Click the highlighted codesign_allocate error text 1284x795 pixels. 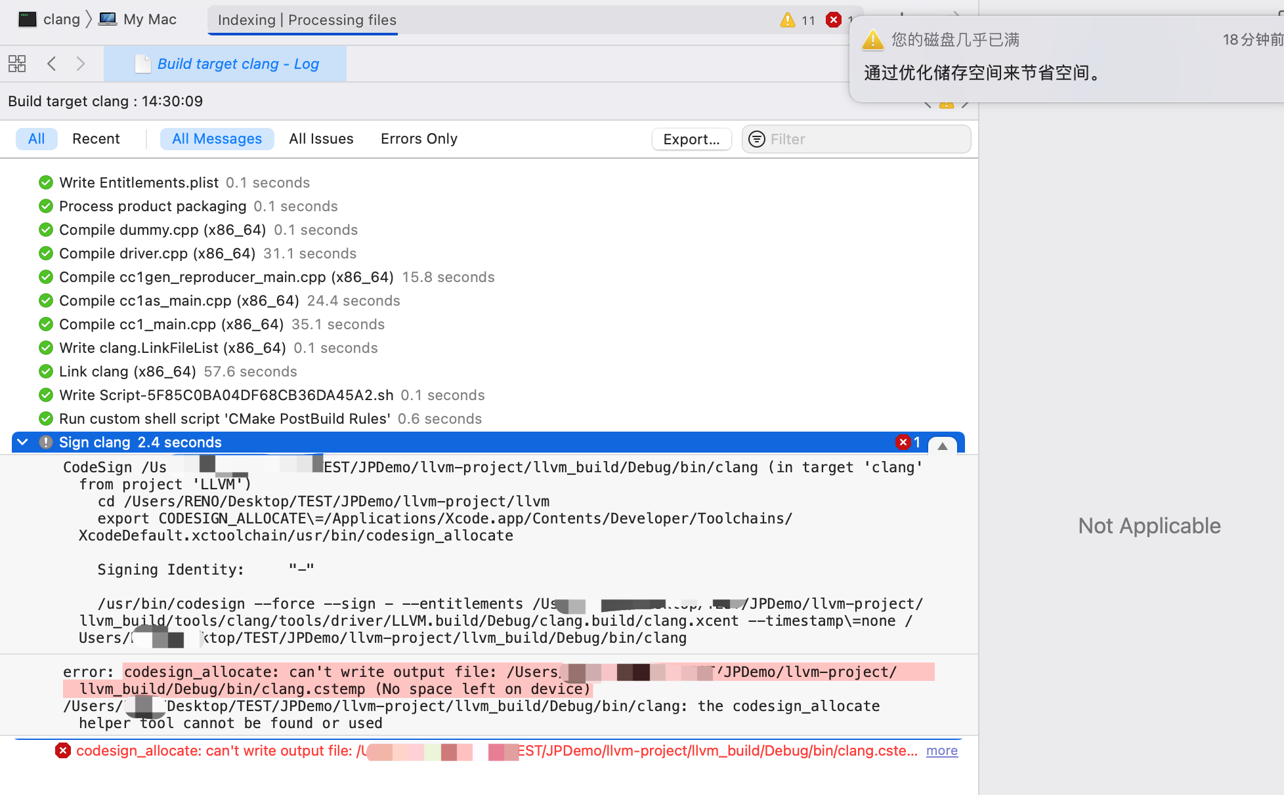tap(499, 680)
